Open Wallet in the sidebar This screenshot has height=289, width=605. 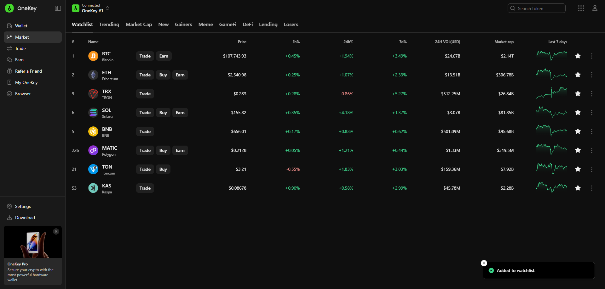33,26
